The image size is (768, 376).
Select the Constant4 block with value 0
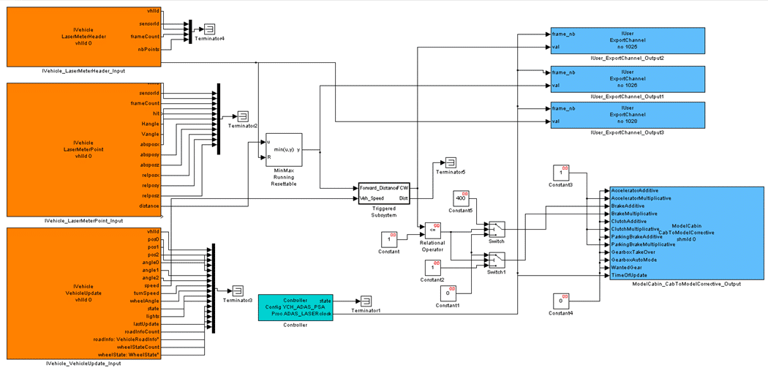(561, 301)
